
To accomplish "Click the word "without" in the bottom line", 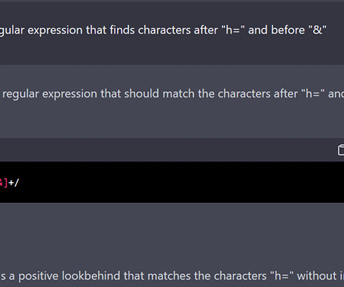I will point(317,276).
